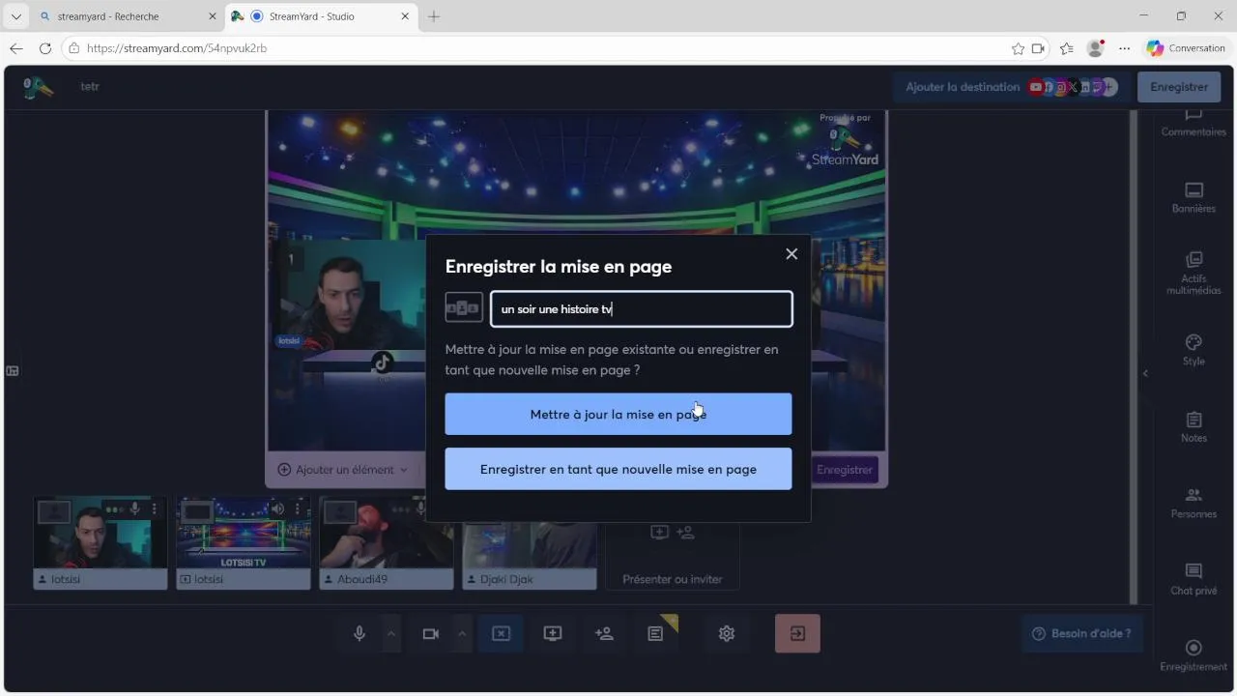Toggle microphone on the lotsisi webcam thumbnail
This screenshot has height=696, width=1237.
[x=135, y=509]
